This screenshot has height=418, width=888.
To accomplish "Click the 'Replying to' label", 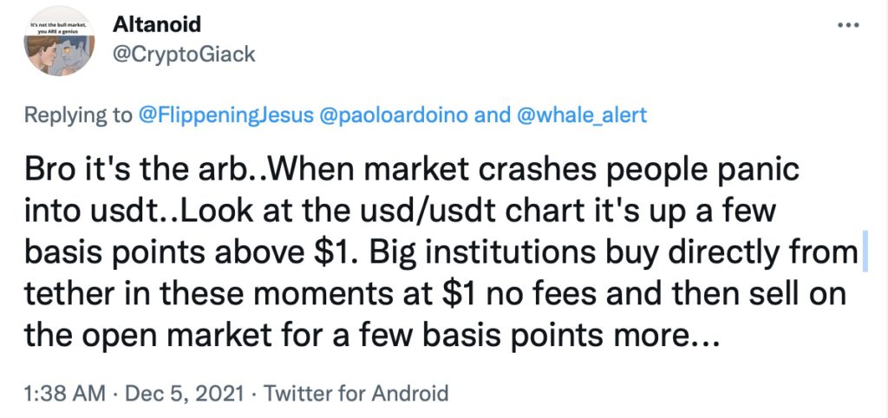I will pyautogui.click(x=77, y=115).
